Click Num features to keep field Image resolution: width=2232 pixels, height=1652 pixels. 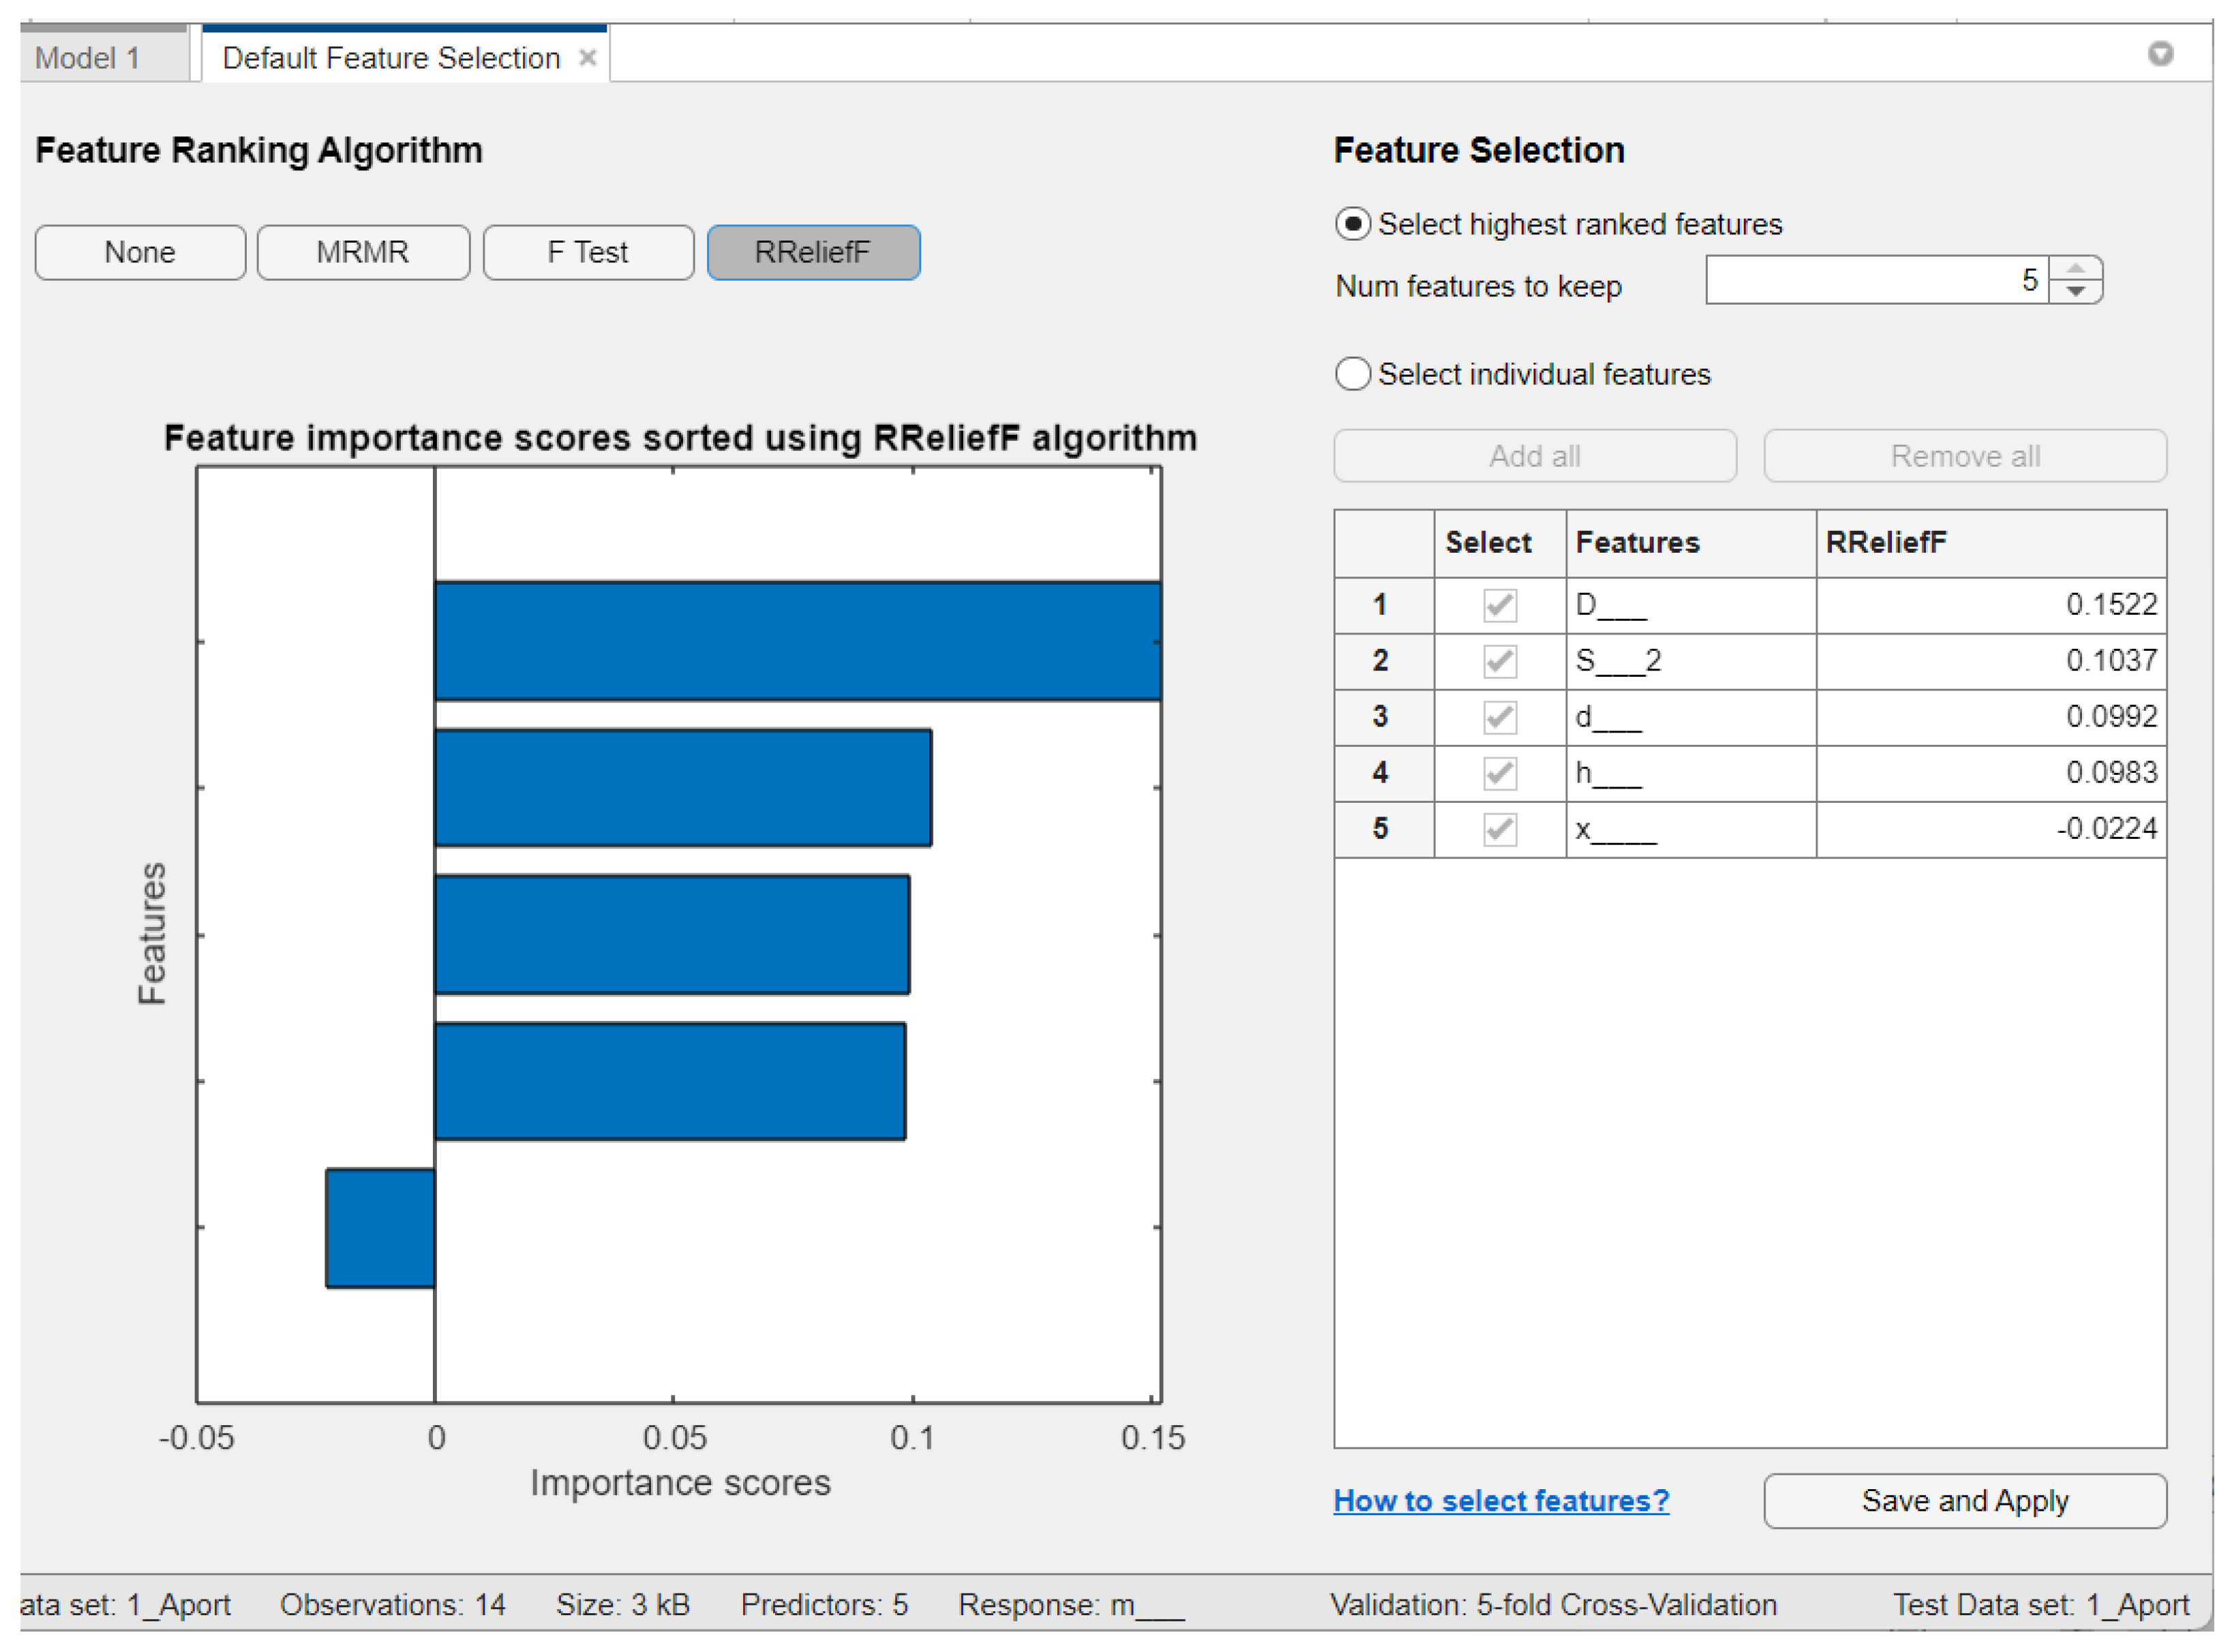tap(1876, 280)
